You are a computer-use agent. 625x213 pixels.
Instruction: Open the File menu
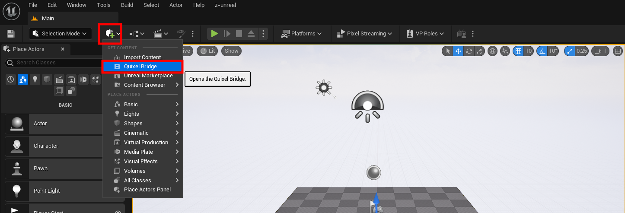coord(32,5)
